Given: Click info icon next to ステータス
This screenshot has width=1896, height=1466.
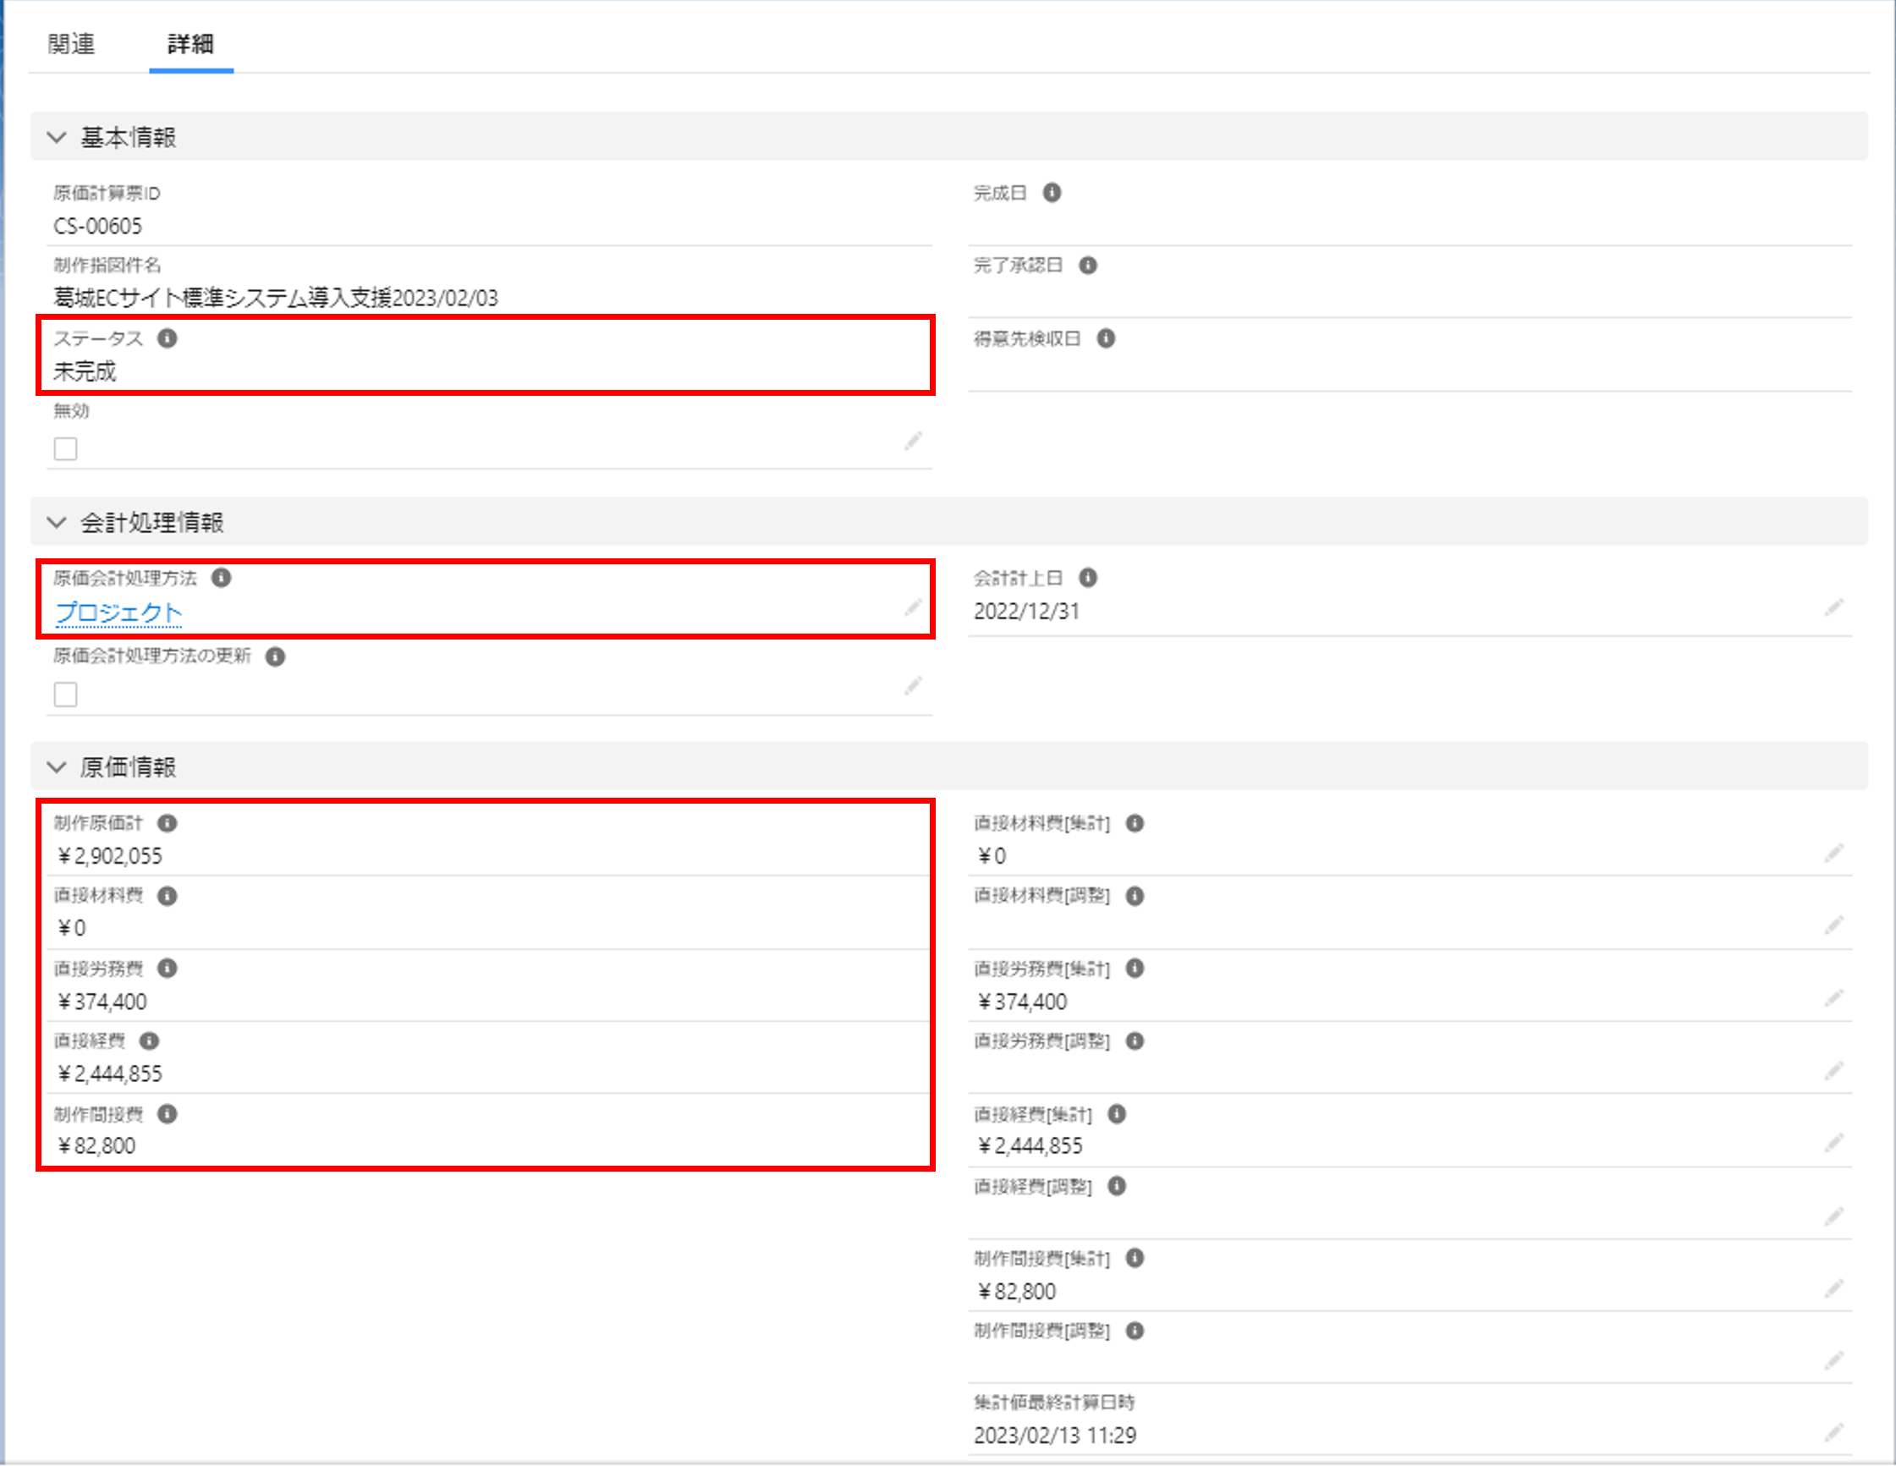Looking at the screenshot, I should [x=168, y=338].
